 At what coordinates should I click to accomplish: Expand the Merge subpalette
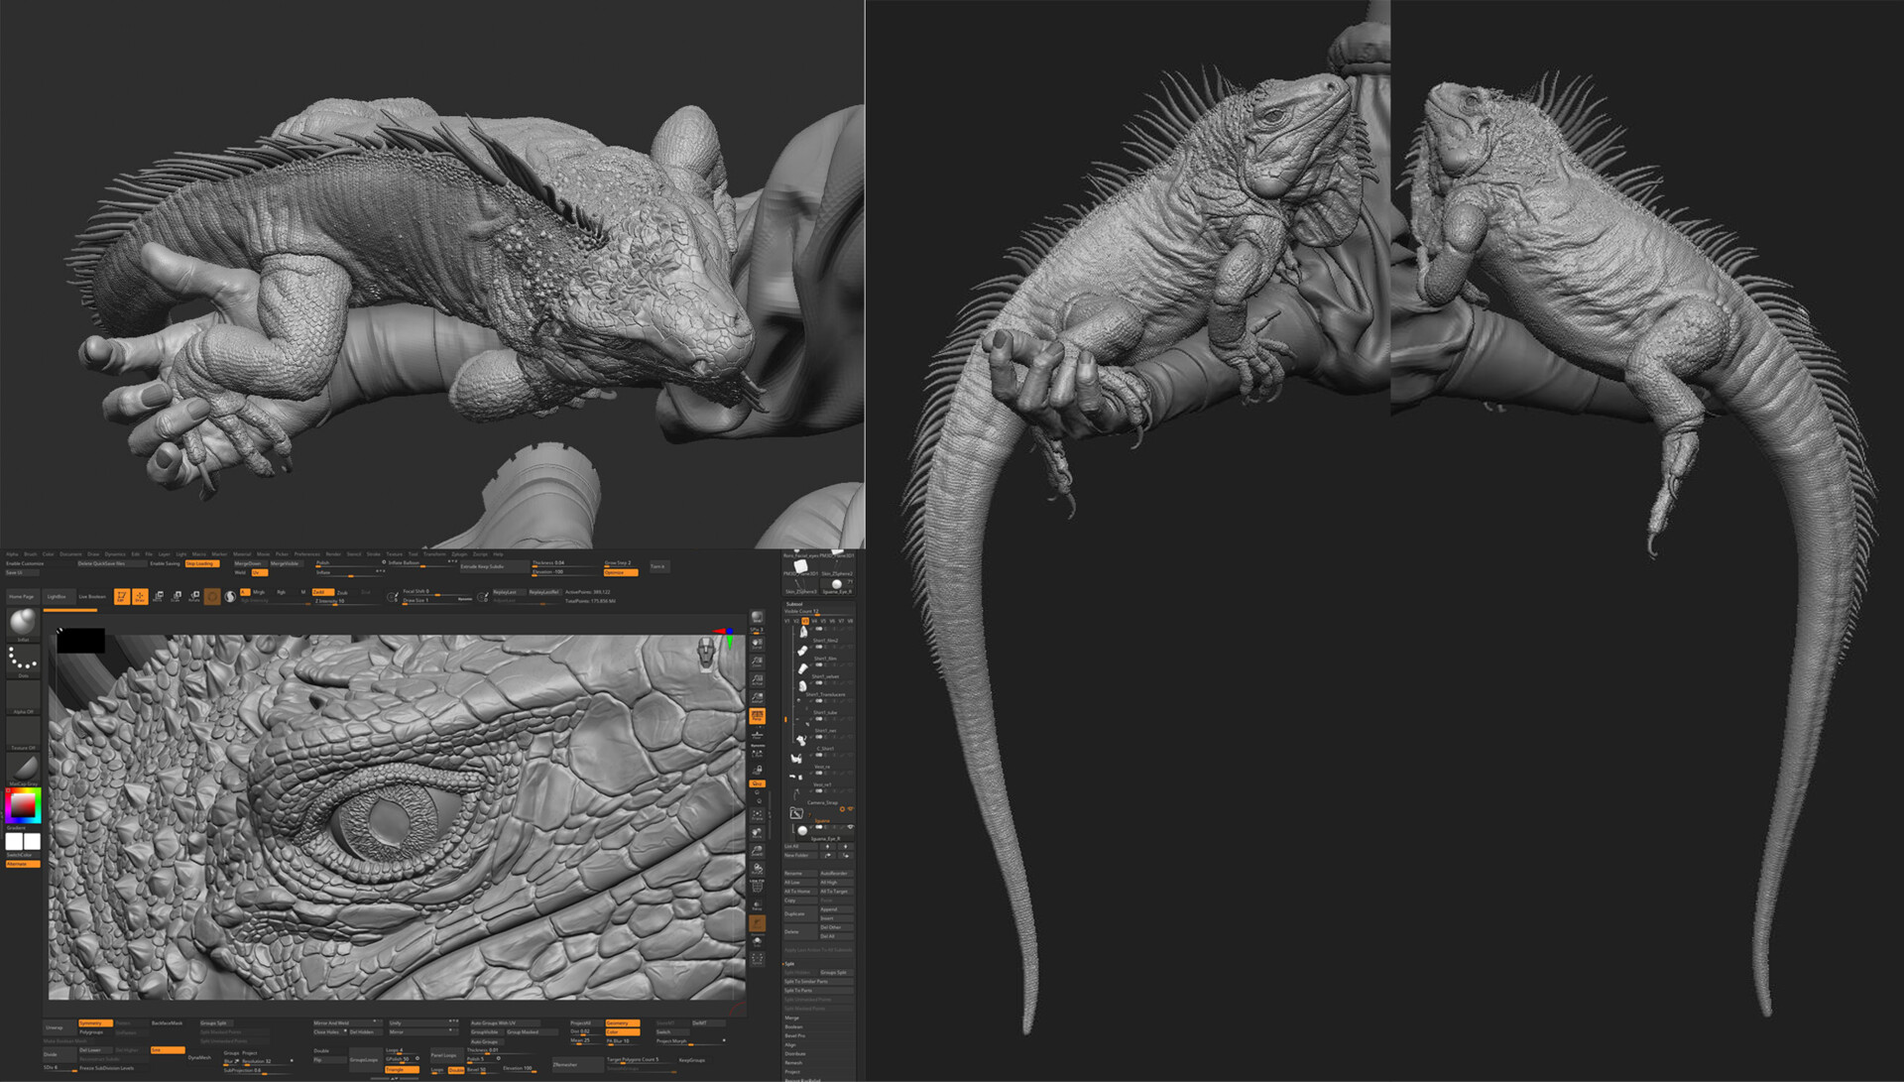(792, 1018)
